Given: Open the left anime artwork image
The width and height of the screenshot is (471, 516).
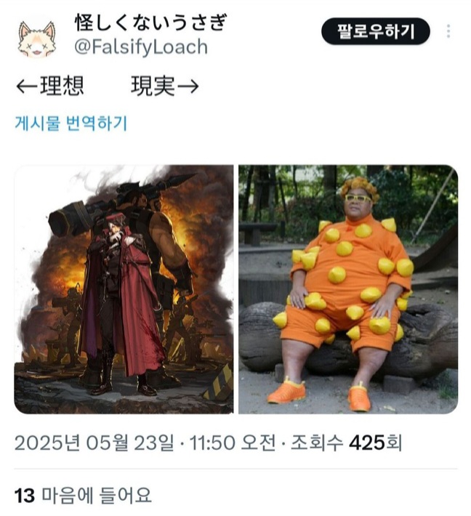Looking at the screenshot, I should point(124,289).
